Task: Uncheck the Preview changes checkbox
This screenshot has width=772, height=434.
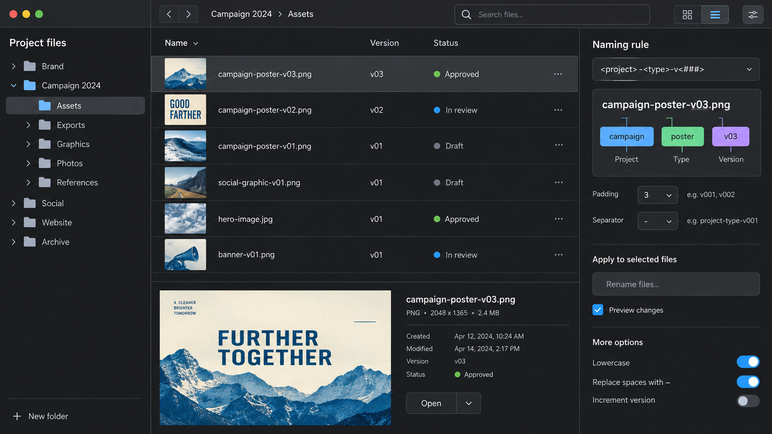Action: point(598,310)
